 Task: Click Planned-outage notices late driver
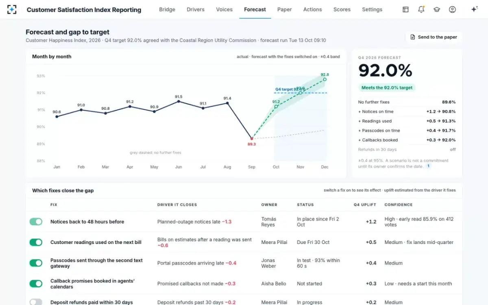tap(194, 222)
